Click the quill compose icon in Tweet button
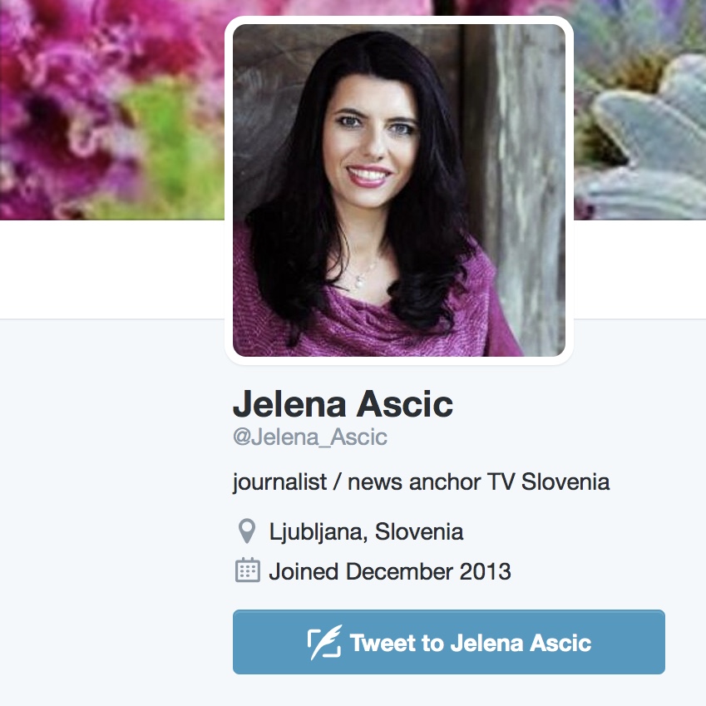The height and width of the screenshot is (706, 706). [324, 642]
